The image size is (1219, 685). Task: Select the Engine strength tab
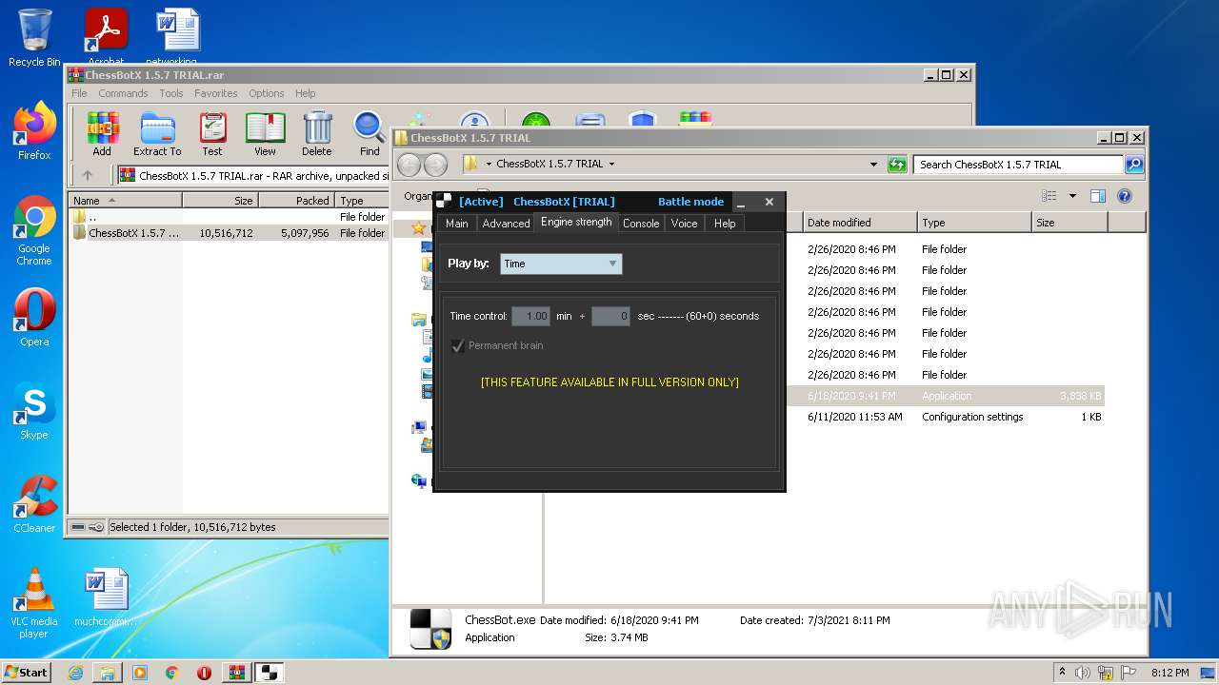(x=576, y=223)
